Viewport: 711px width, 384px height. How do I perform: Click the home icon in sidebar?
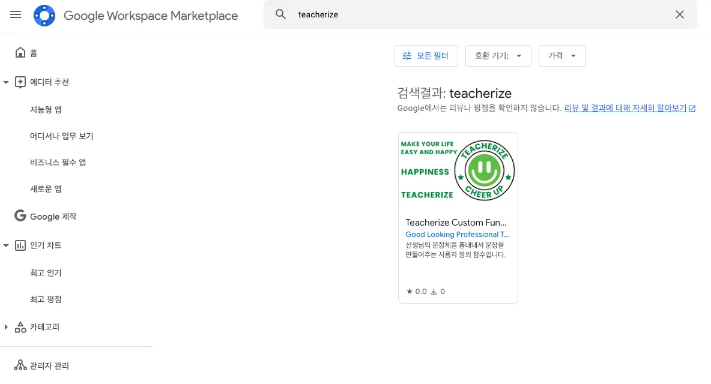(x=20, y=53)
